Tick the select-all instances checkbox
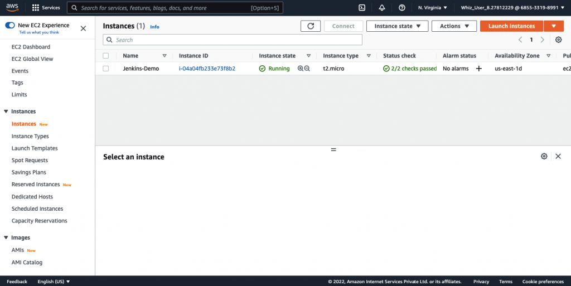The height and width of the screenshot is (286, 571). tap(106, 56)
